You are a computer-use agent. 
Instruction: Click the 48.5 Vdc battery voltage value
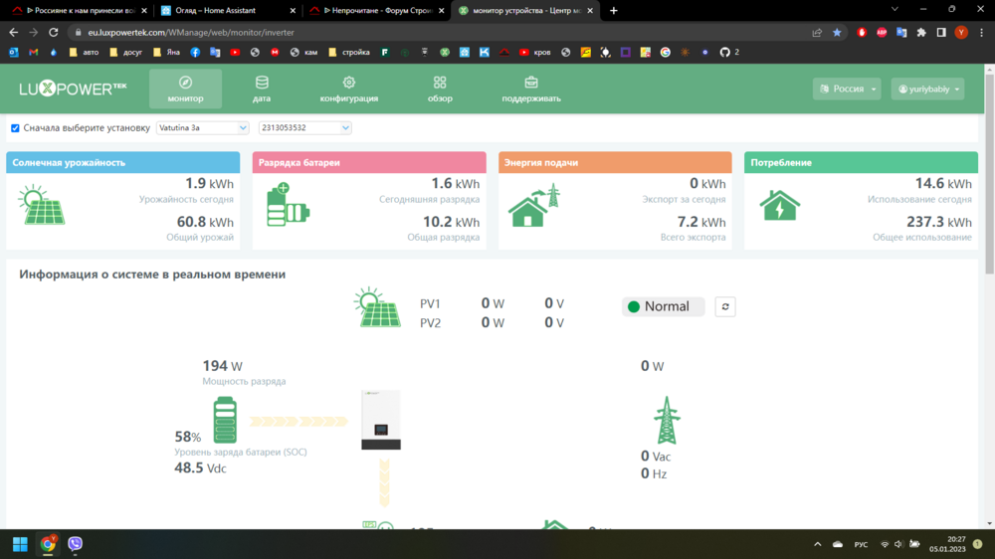tap(201, 468)
